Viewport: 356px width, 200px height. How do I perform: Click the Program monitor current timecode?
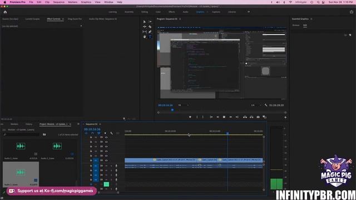tap(166, 105)
